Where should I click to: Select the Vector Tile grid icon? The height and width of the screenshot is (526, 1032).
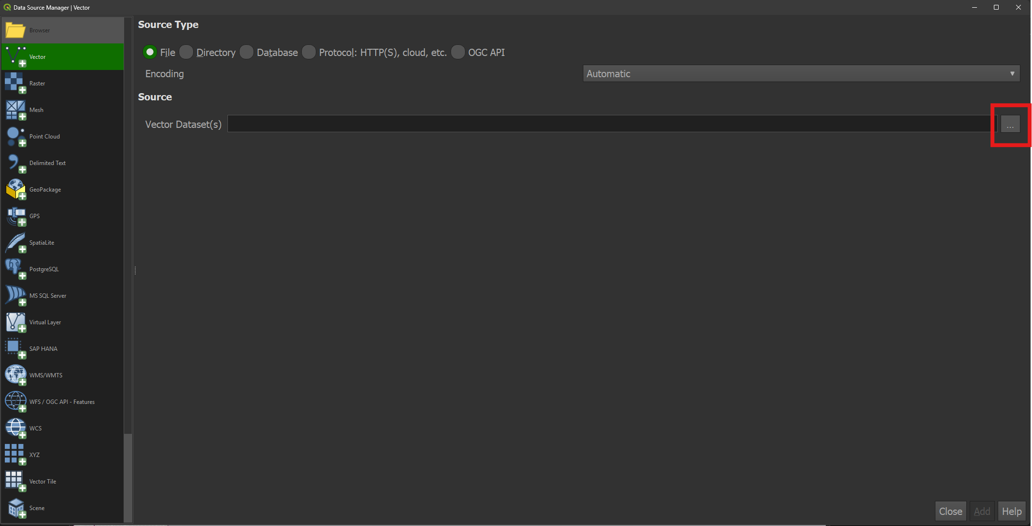[15, 482]
